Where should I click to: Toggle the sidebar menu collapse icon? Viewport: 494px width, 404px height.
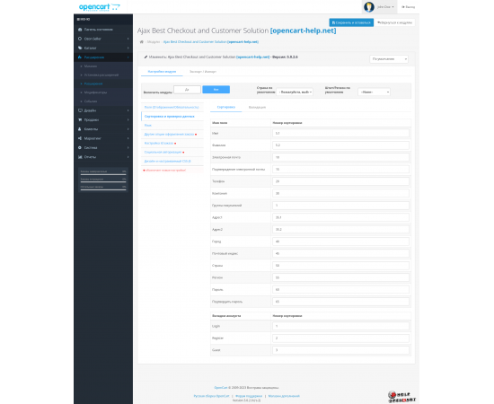point(79,19)
